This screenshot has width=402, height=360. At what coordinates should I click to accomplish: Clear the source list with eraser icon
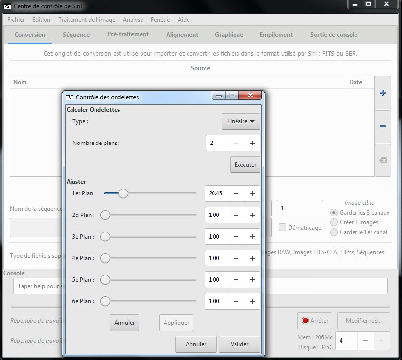coord(383,160)
